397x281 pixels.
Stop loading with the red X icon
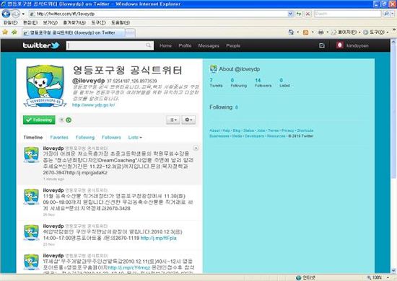307,14
